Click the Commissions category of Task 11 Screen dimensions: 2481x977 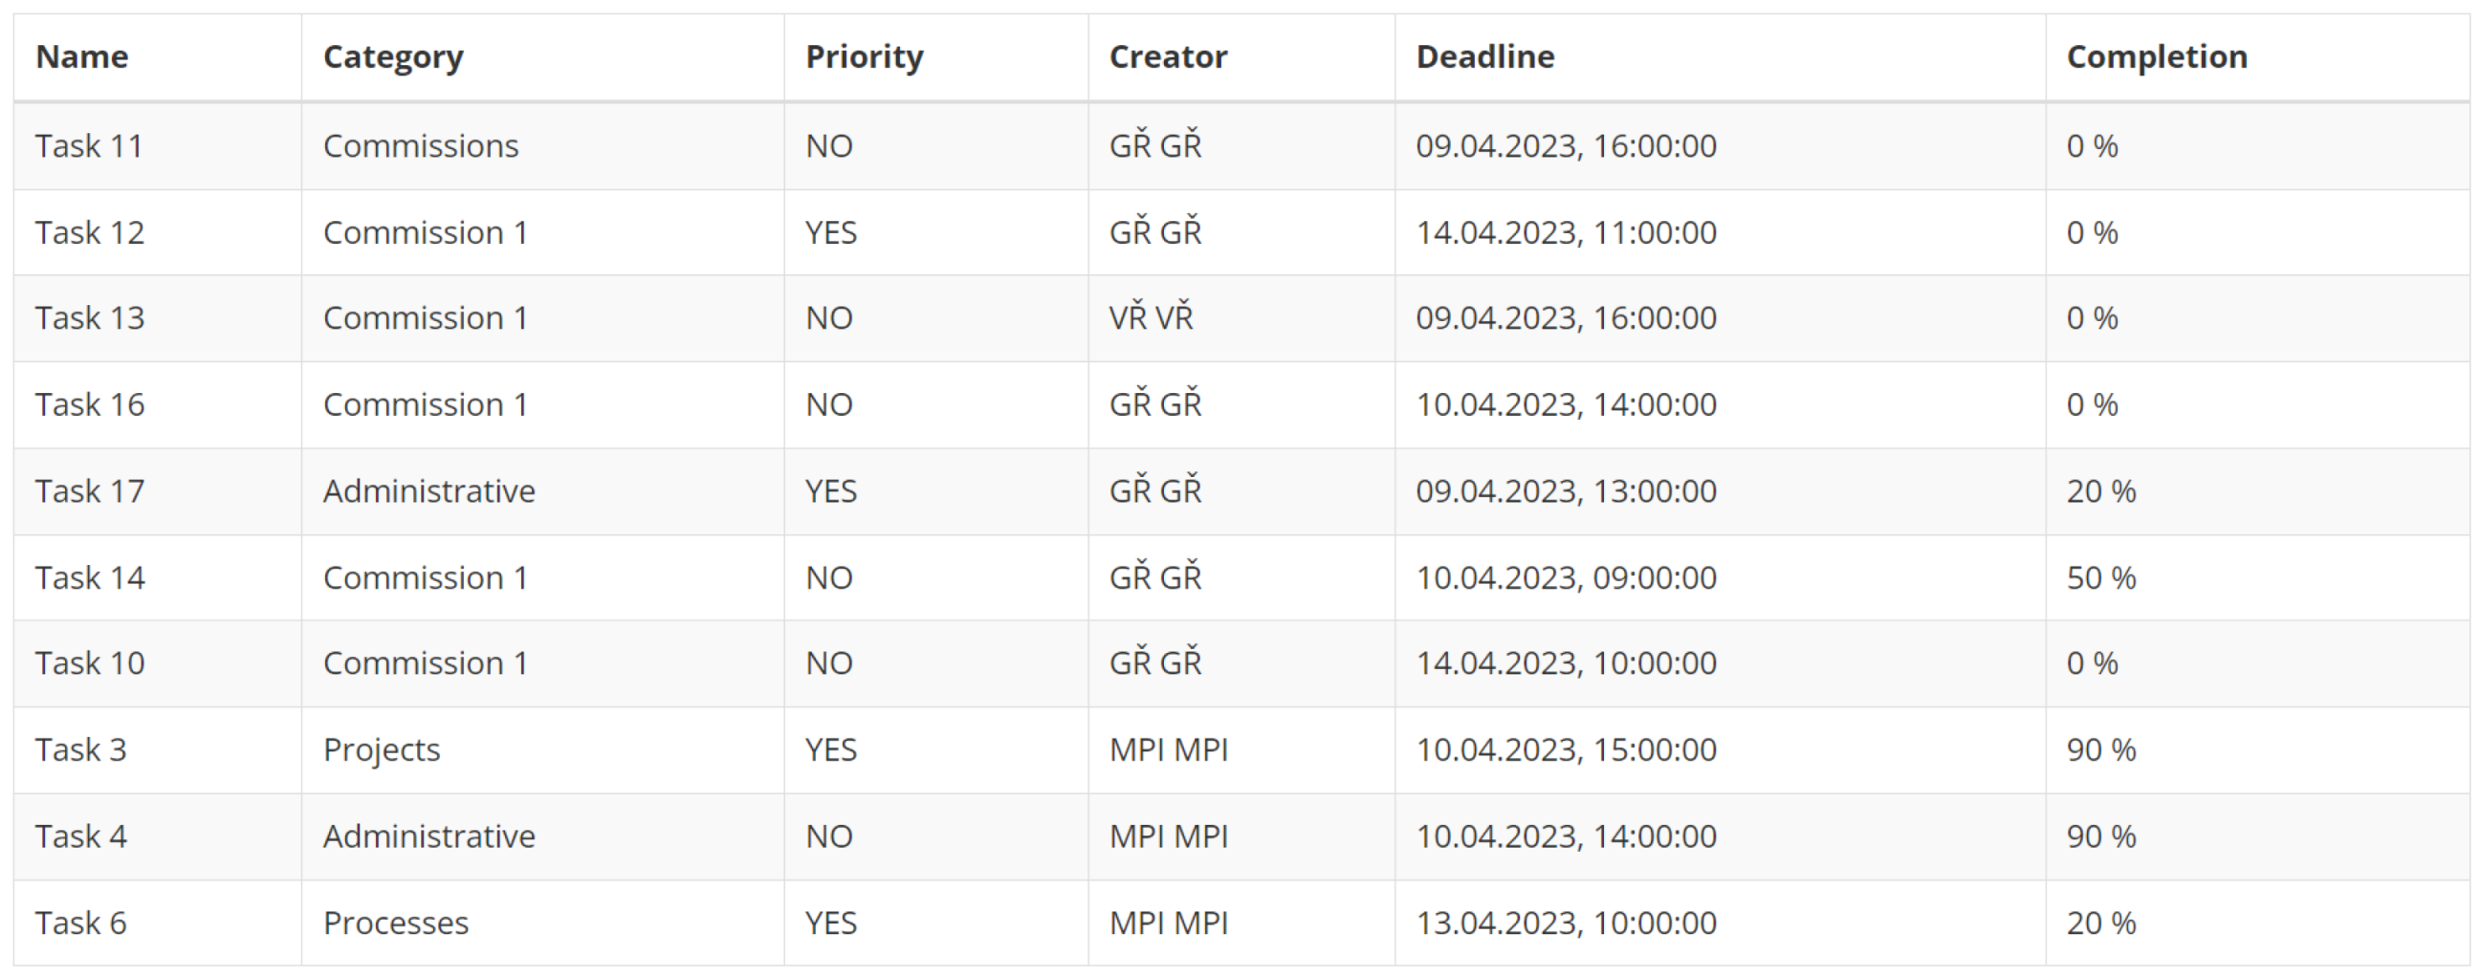point(420,146)
